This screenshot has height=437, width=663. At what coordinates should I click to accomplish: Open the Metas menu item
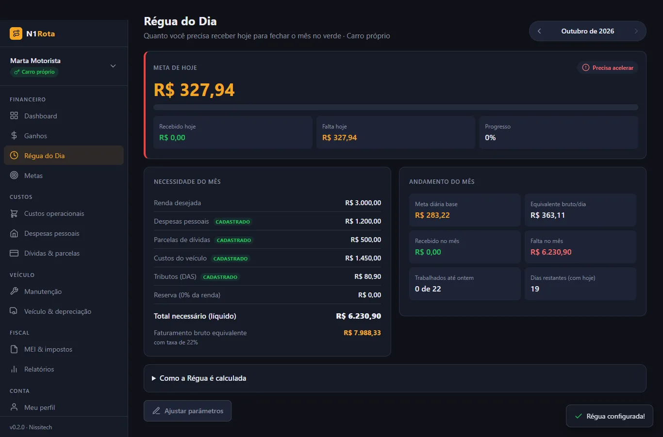click(x=64, y=176)
